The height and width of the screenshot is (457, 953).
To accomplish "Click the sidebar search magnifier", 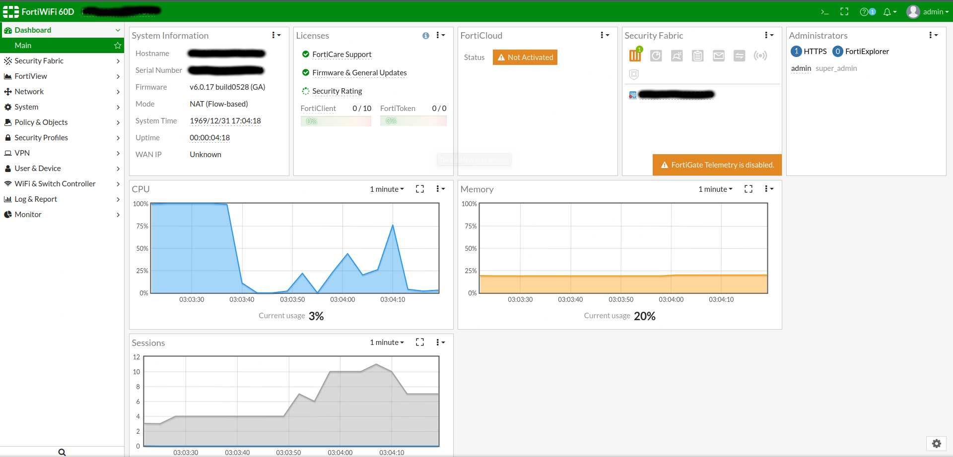I will pyautogui.click(x=62, y=452).
